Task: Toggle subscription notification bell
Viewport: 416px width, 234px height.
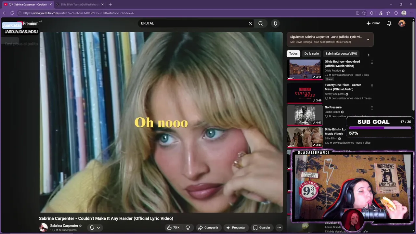Action: point(92,227)
